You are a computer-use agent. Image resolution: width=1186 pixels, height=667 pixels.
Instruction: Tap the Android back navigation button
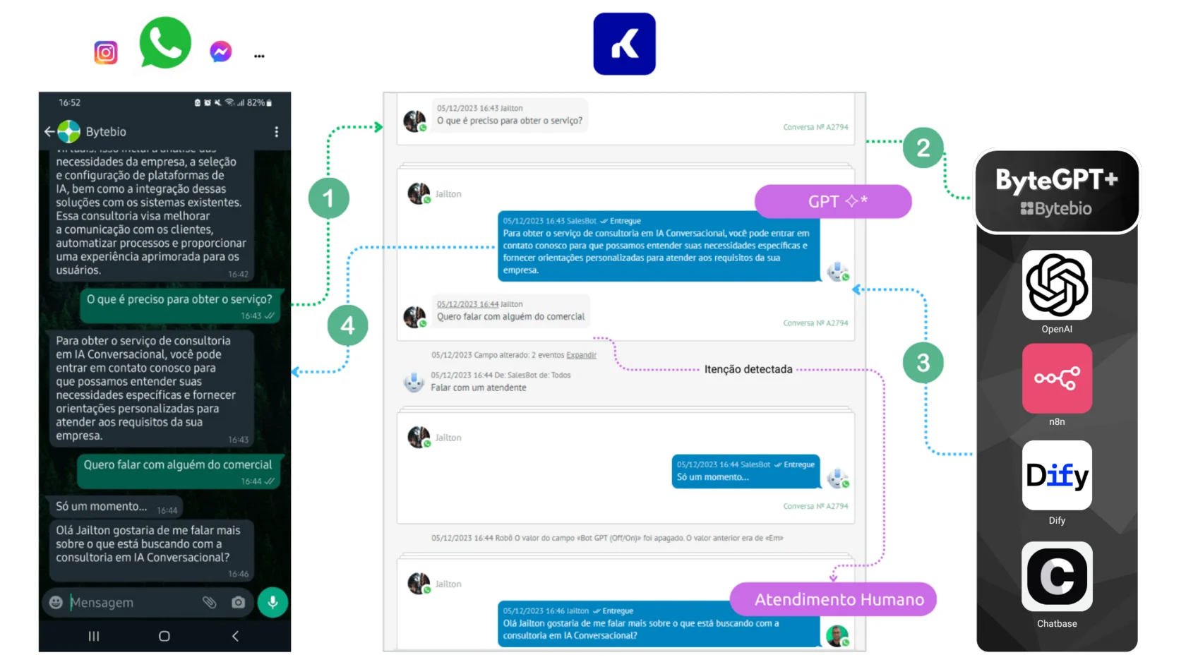coord(235,636)
